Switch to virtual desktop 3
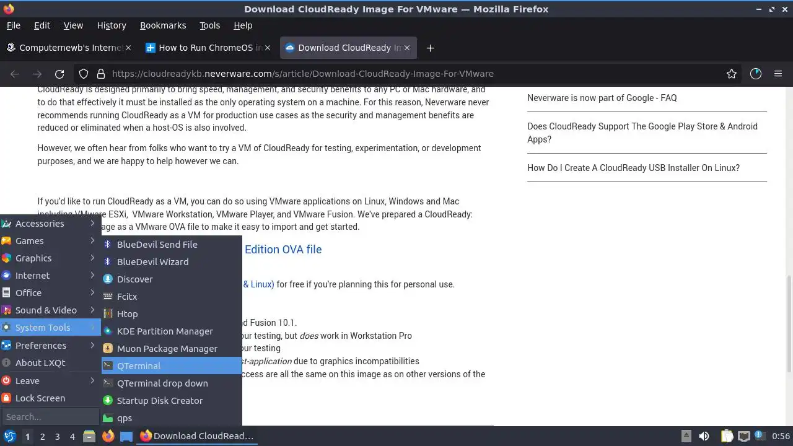Viewport: 793px width, 446px height. click(57, 436)
